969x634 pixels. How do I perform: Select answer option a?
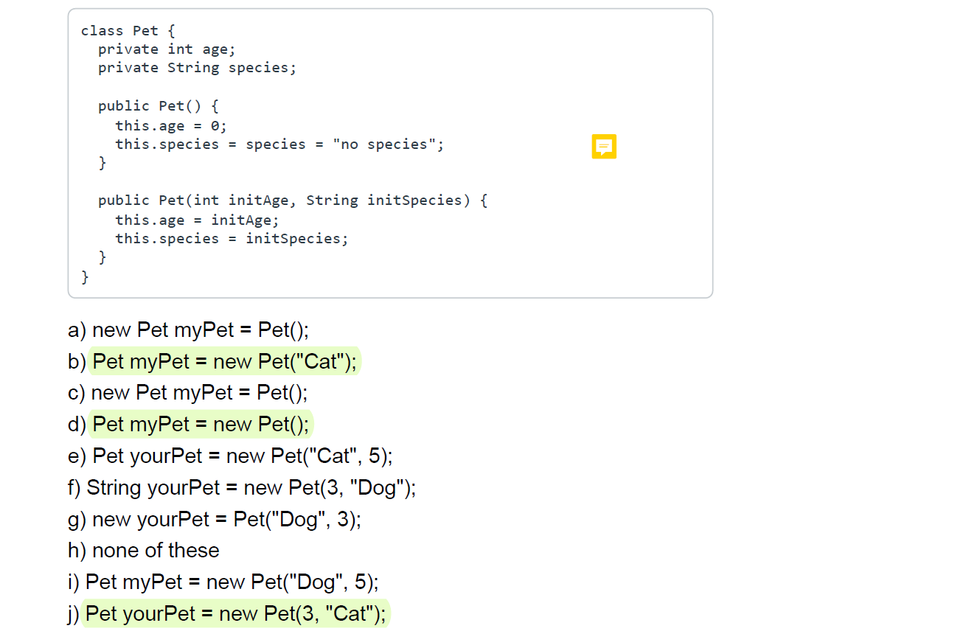pos(188,330)
